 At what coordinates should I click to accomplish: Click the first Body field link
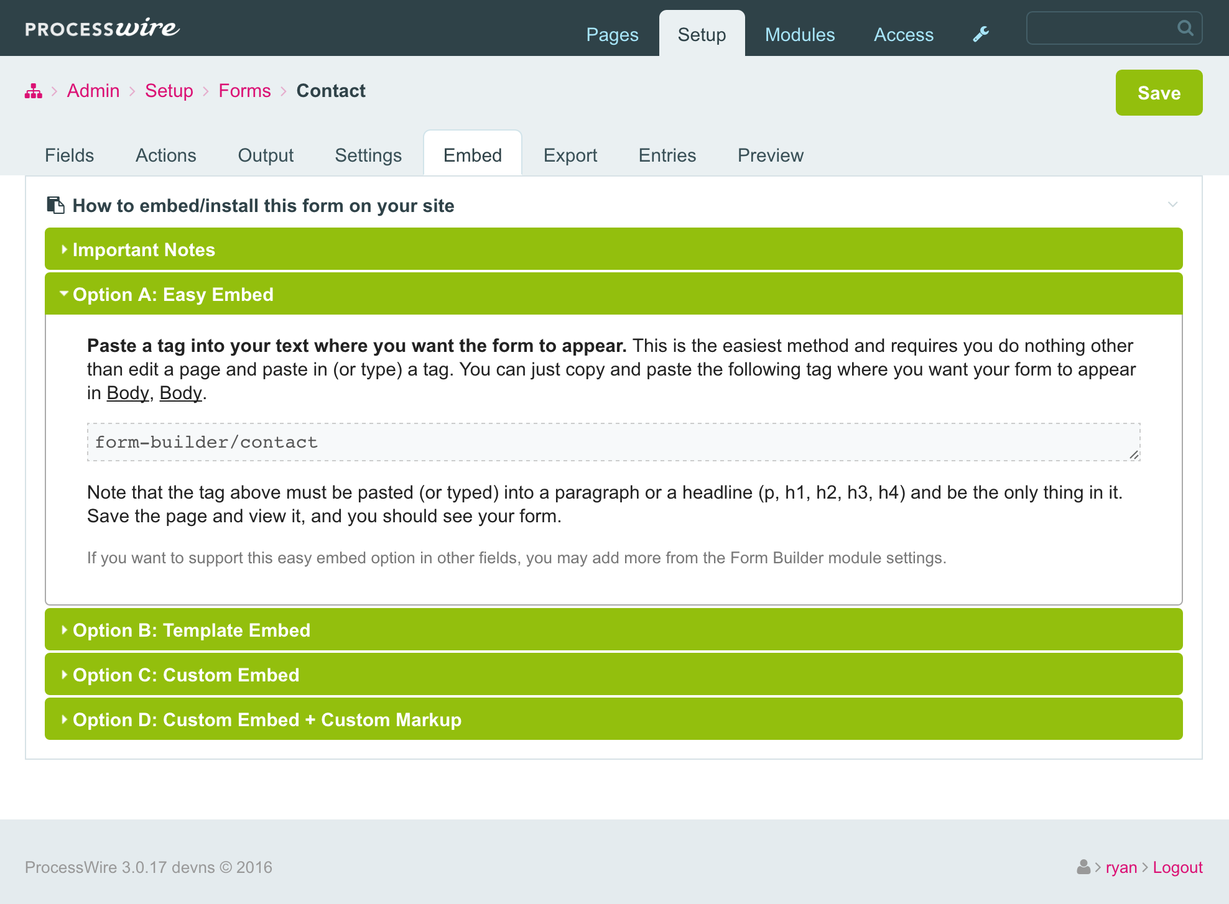pyautogui.click(x=128, y=393)
